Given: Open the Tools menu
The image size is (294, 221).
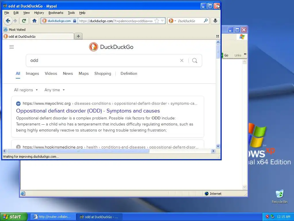Looking at the screenshot, I should coord(71,13).
